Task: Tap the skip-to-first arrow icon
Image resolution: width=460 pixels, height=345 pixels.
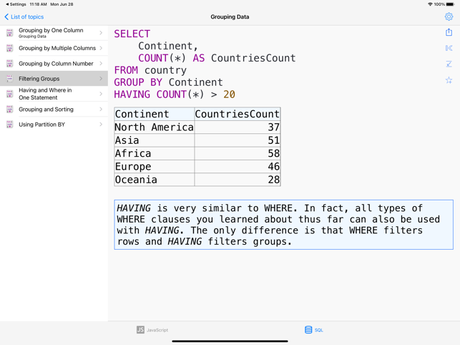Action: pos(449,49)
